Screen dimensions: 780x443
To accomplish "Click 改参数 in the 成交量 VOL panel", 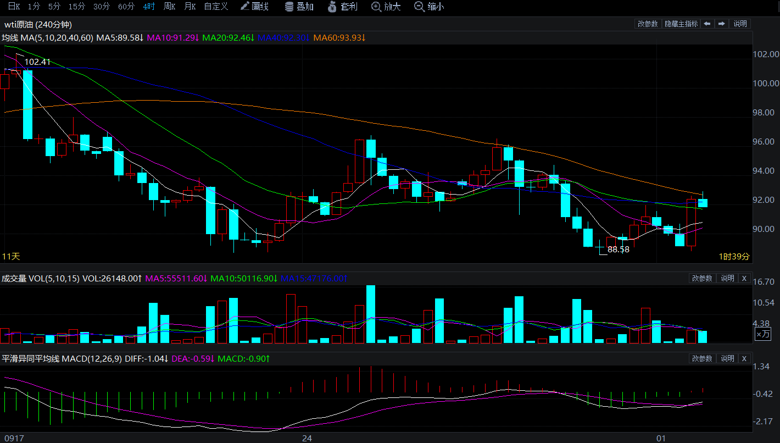I will [702, 278].
